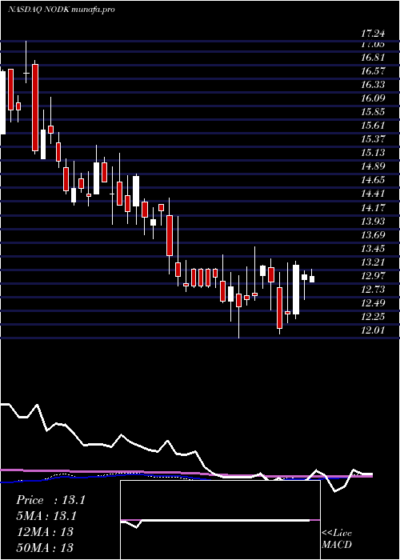Select the 12.97 price axis label
Screen dimensions: 400x560
373,276
